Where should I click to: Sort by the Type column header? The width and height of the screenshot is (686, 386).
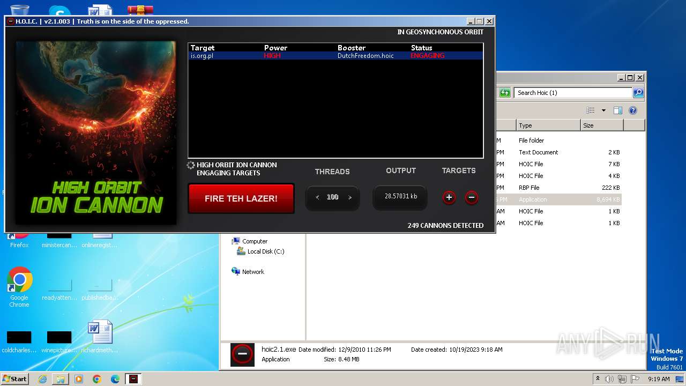pyautogui.click(x=548, y=125)
